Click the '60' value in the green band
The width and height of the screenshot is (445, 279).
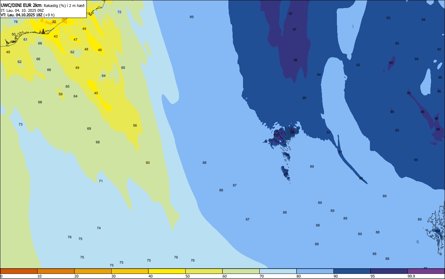[148, 162]
